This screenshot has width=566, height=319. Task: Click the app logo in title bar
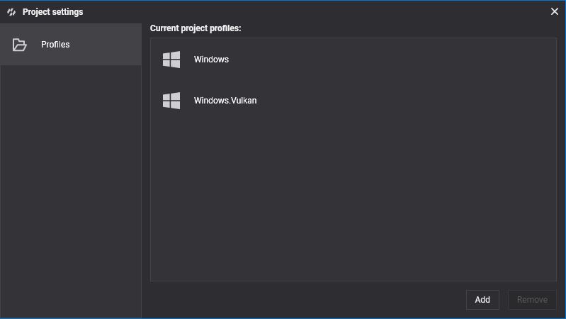point(11,12)
